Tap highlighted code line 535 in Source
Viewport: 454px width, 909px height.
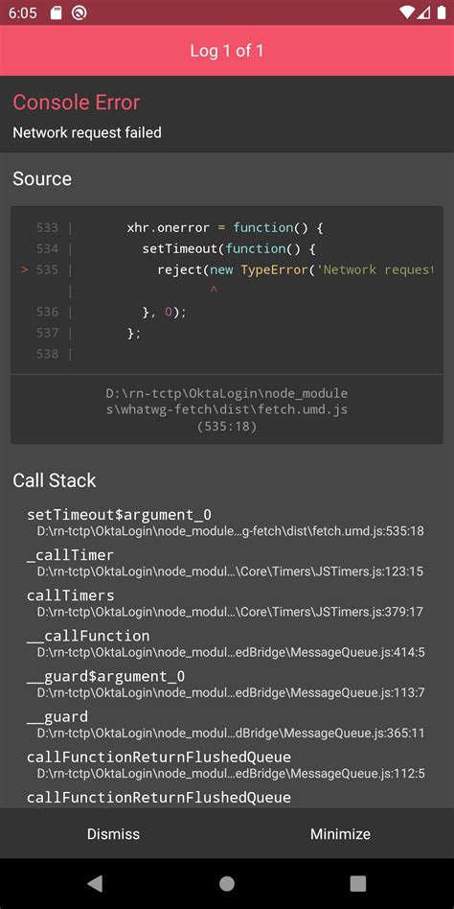(x=227, y=269)
